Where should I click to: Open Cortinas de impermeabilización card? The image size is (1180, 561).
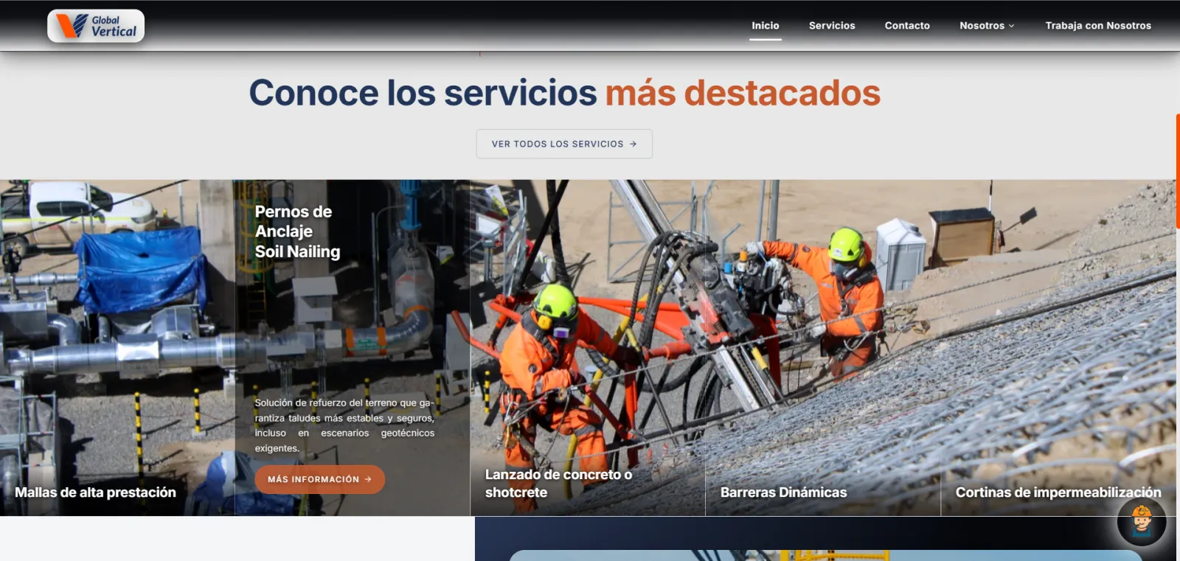pos(1058,348)
